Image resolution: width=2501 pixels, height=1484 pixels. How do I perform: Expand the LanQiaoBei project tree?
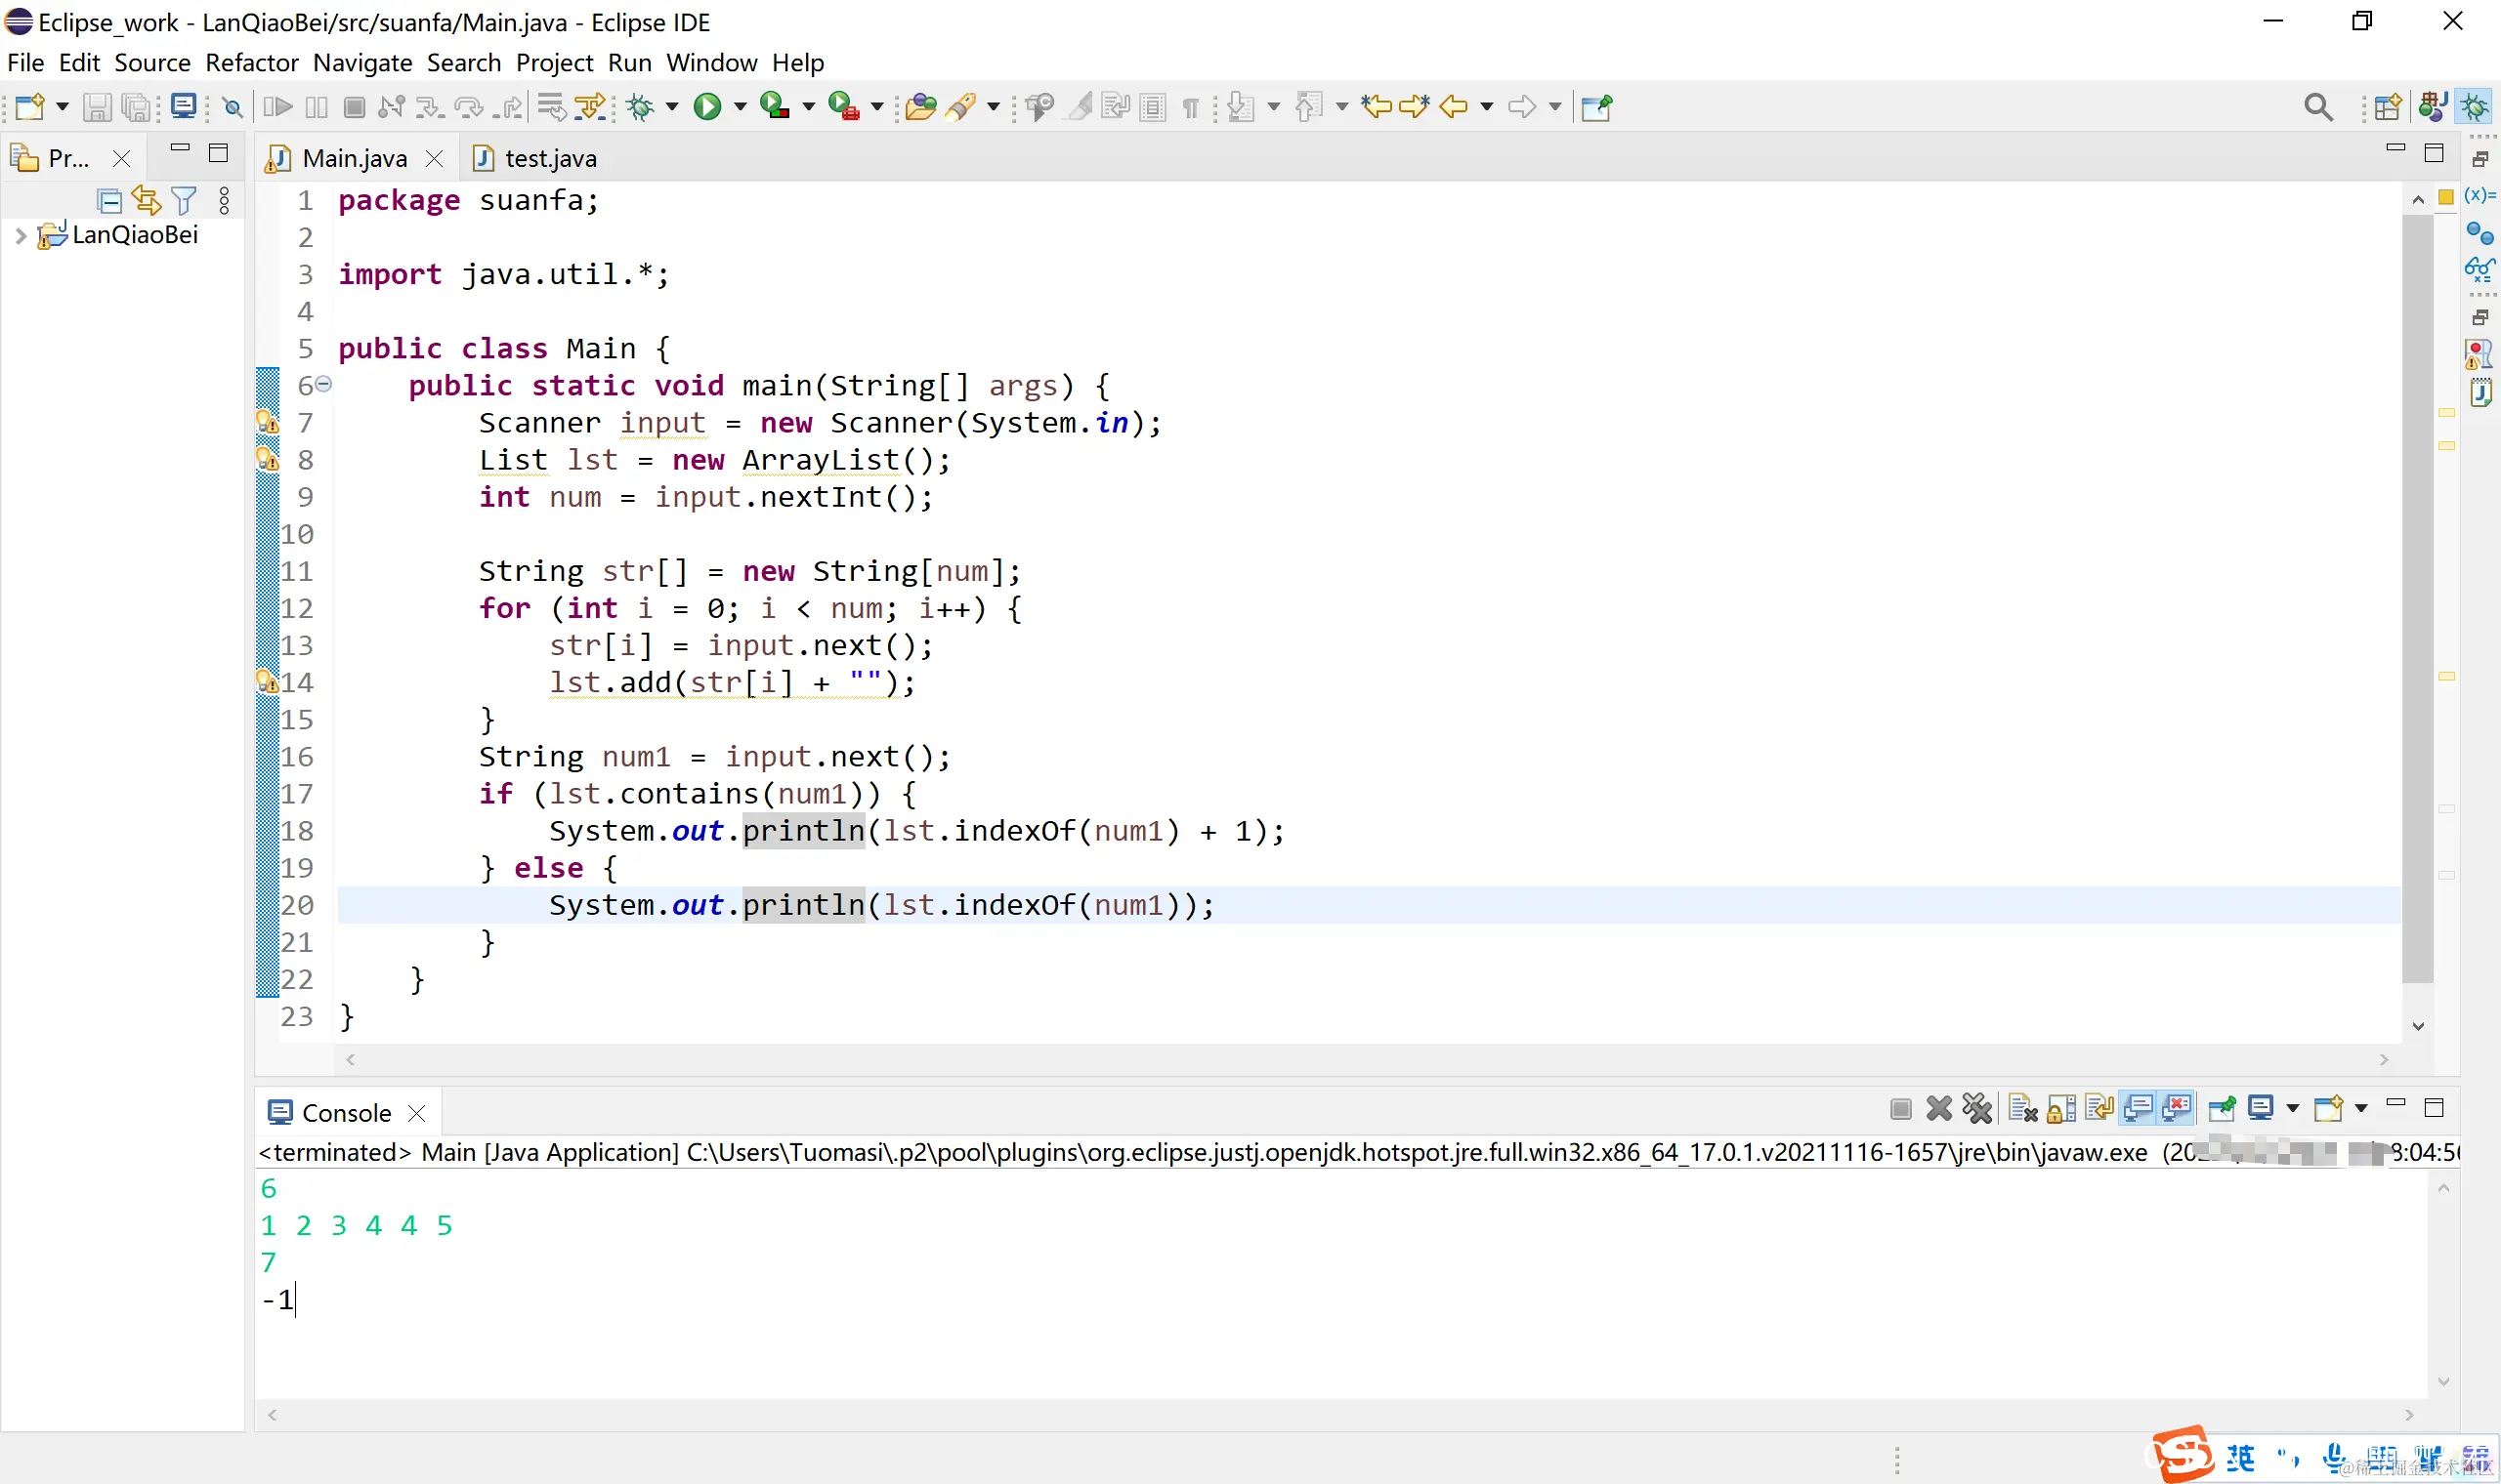(x=21, y=236)
